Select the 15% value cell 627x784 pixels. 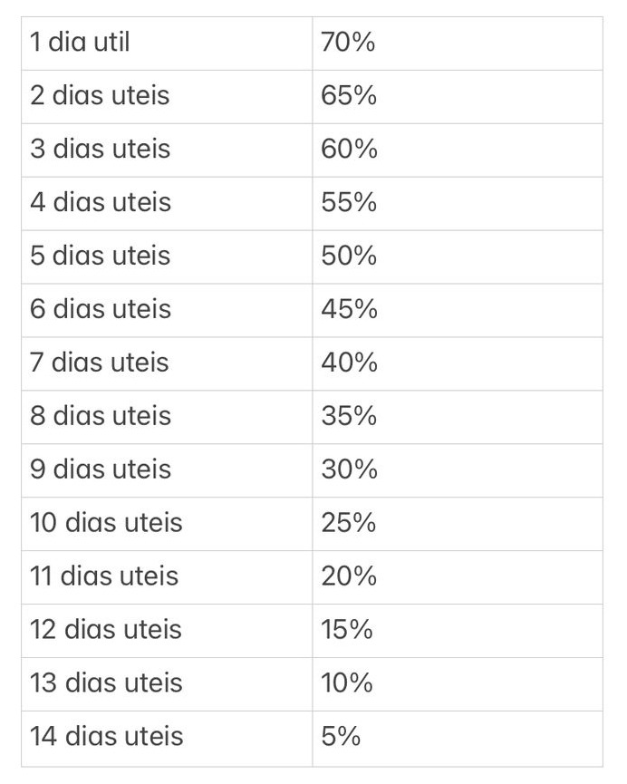(x=347, y=631)
